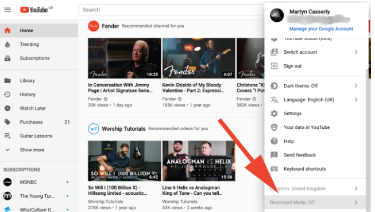Click the Send feedback icon

pos(274,155)
